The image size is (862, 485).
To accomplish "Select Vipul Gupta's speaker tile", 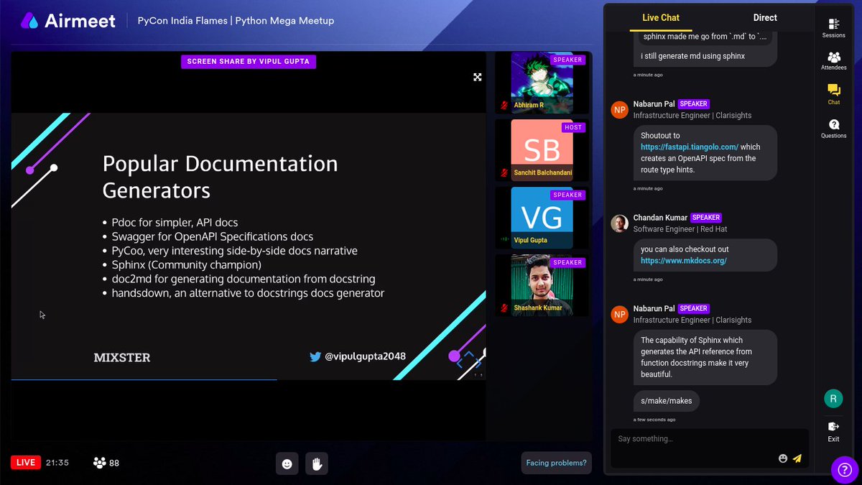I will tap(542, 217).
